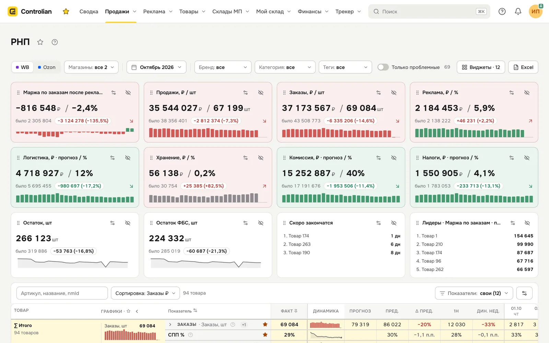Open settings of Остаток, шт widget
The width and height of the screenshot is (549, 343).
113,223
